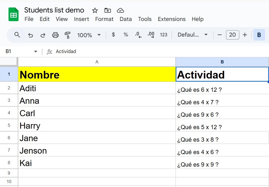Open the Extensions menu

[171, 19]
